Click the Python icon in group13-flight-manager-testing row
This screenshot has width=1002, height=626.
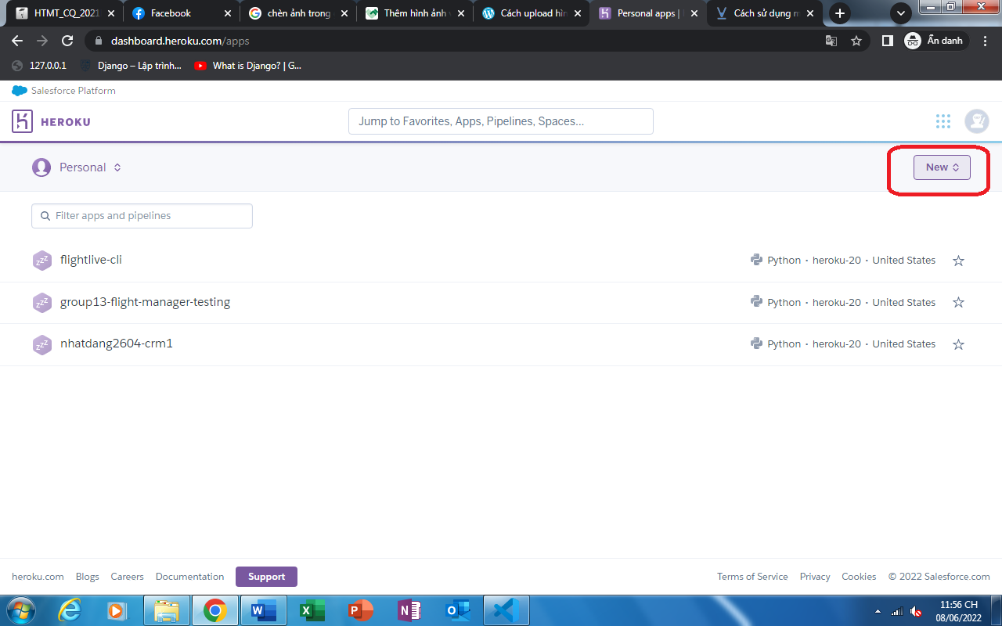coord(756,302)
